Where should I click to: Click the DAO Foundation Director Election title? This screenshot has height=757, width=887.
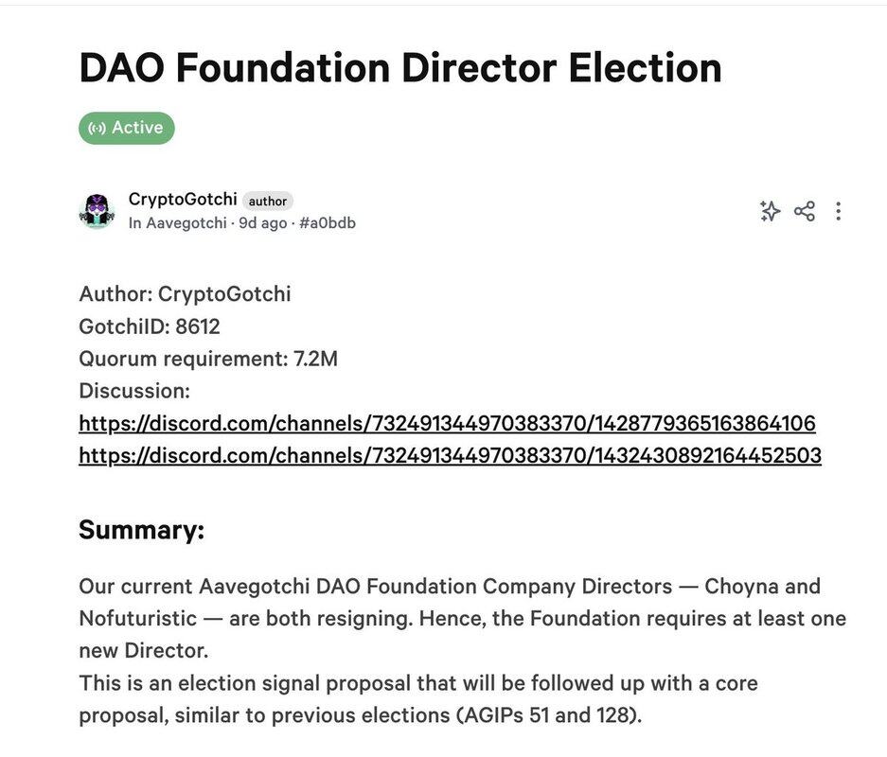pos(400,68)
